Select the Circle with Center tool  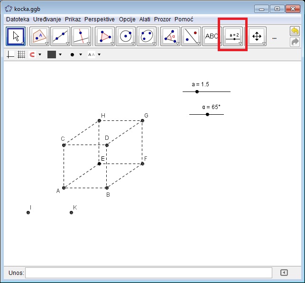pyautogui.click(x=126, y=37)
